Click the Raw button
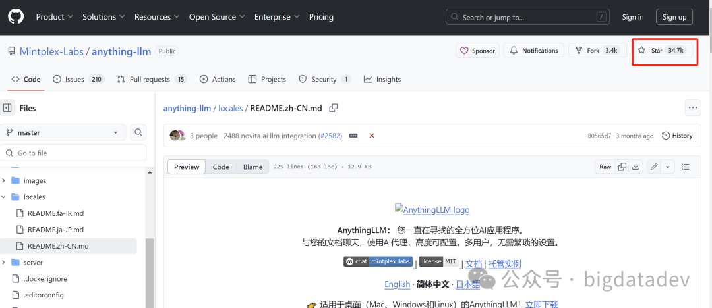This screenshot has height=308, width=712. (x=605, y=167)
